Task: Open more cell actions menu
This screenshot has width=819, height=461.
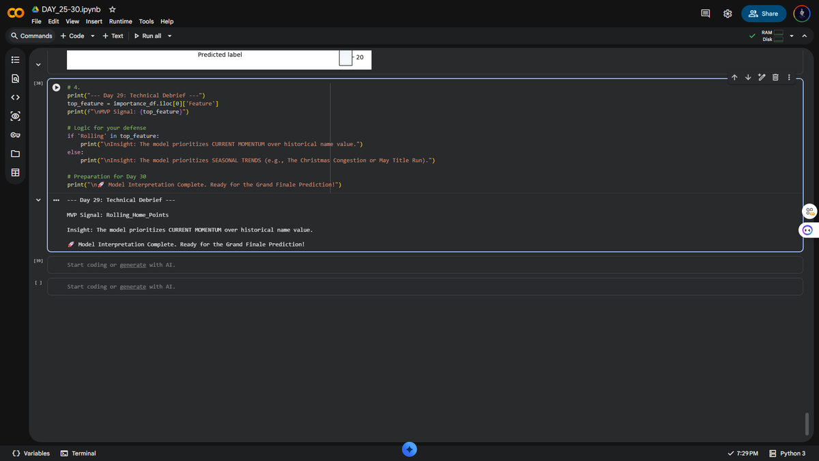Action: pyautogui.click(x=789, y=77)
